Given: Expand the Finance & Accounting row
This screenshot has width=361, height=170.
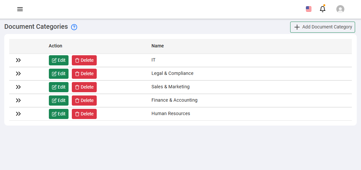Looking at the screenshot, I should [x=18, y=100].
